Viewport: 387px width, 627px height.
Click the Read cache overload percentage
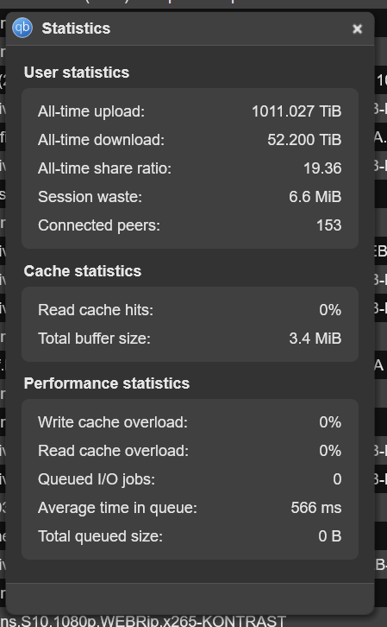330,451
